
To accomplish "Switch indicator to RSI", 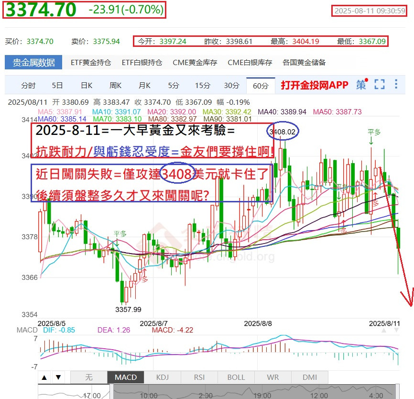I will click(199, 377).
